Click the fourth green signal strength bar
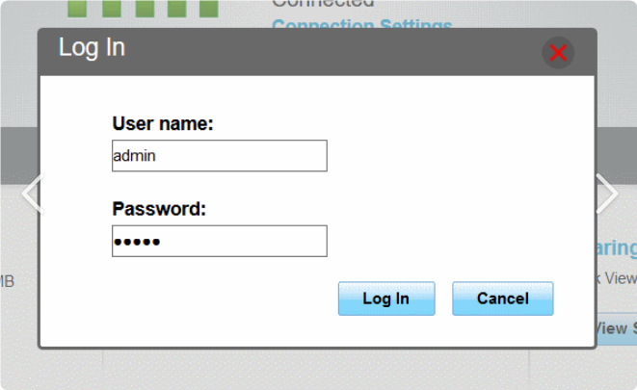 point(177,9)
